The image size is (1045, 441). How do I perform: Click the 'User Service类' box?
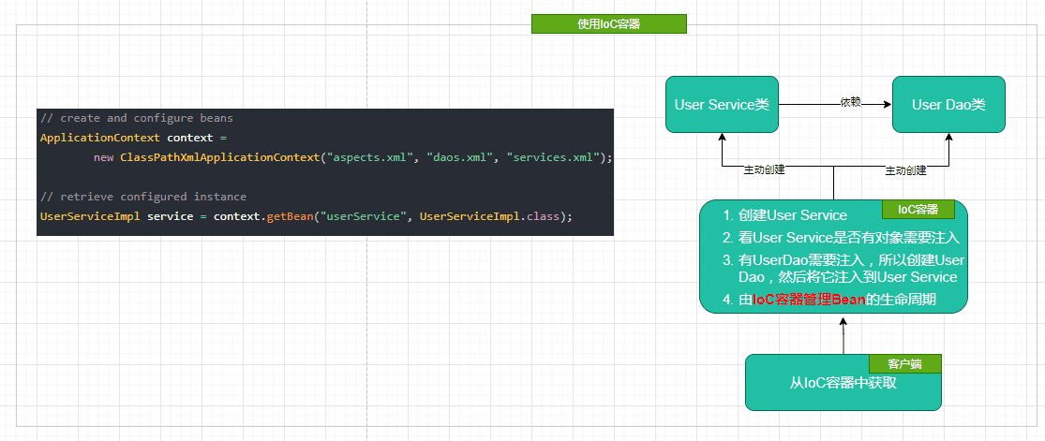click(x=722, y=105)
